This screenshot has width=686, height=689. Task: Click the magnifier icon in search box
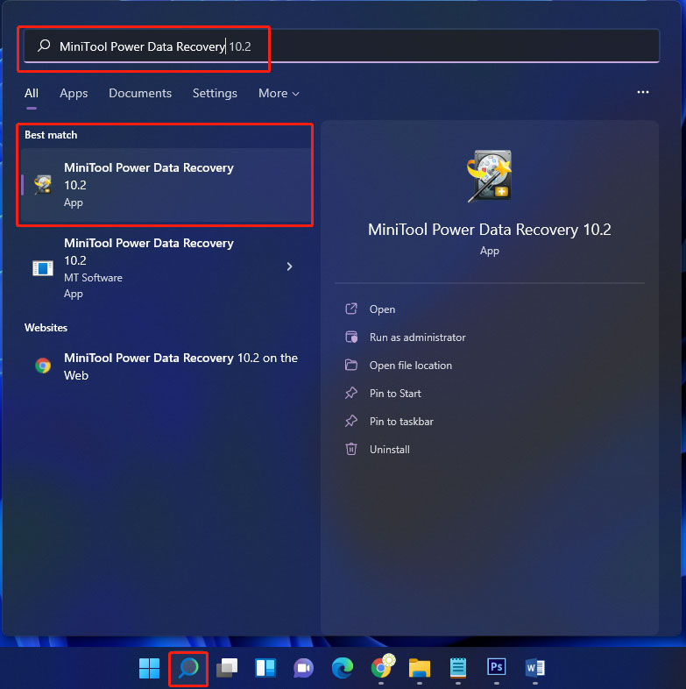[44, 46]
